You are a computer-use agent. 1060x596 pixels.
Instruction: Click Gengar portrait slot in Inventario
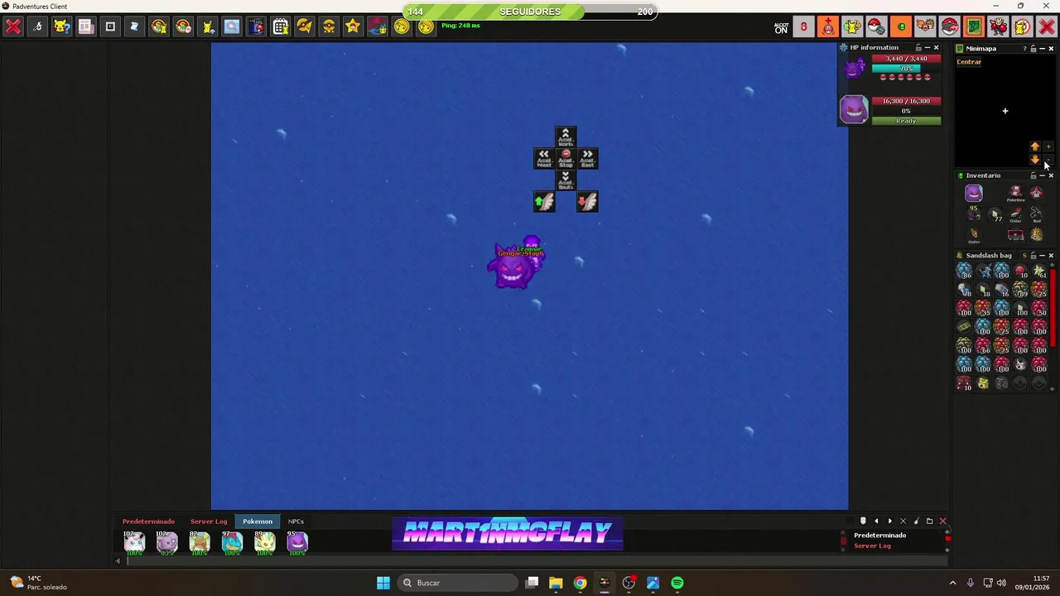coord(974,194)
